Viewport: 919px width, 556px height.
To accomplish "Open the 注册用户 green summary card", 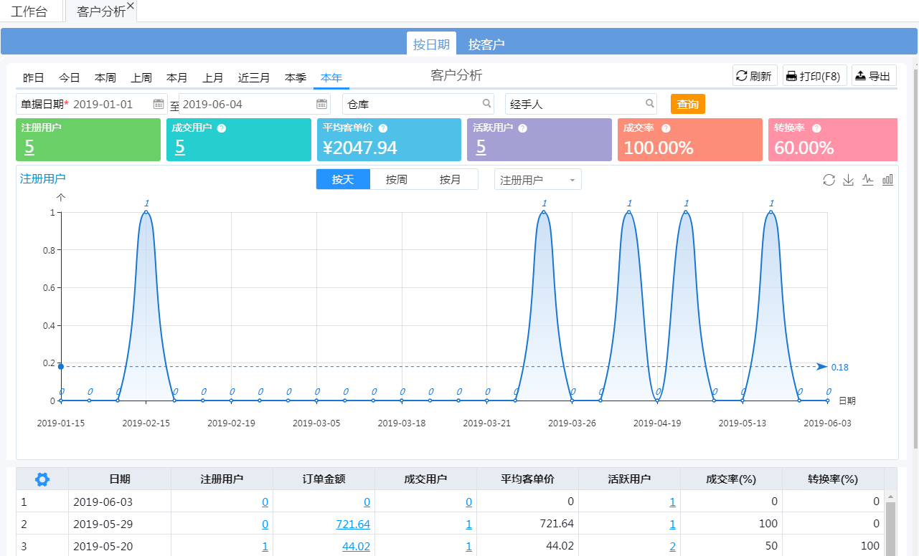I will click(88, 140).
